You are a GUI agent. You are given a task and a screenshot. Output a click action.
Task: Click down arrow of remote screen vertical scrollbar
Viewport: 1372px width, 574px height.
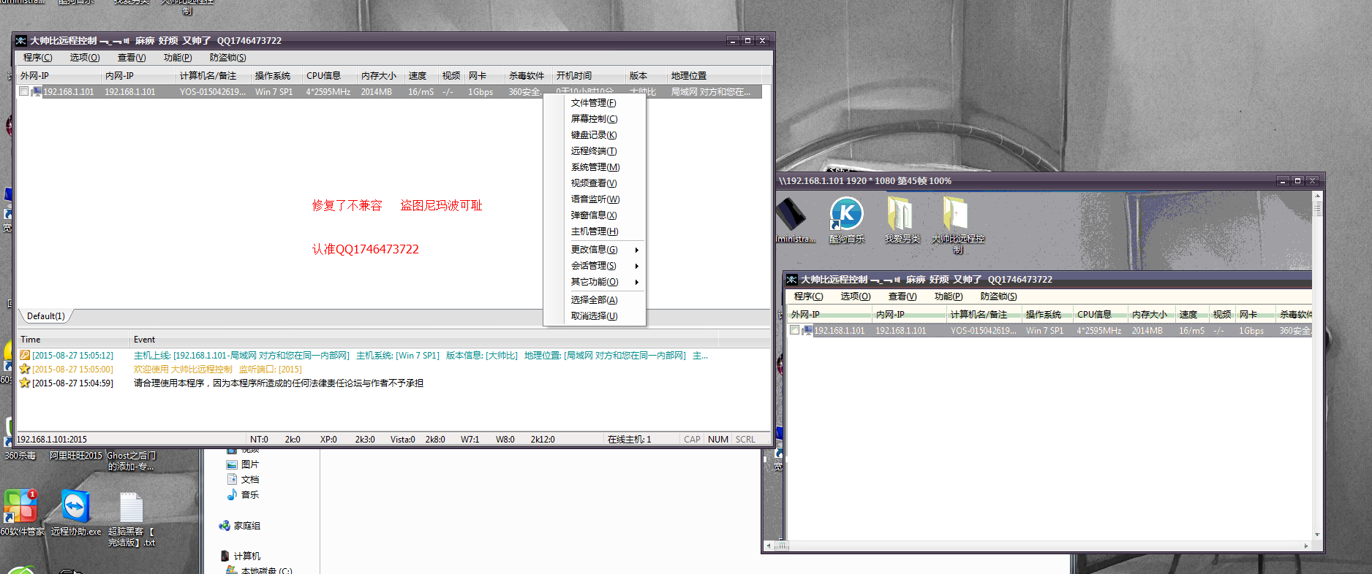tap(1317, 535)
